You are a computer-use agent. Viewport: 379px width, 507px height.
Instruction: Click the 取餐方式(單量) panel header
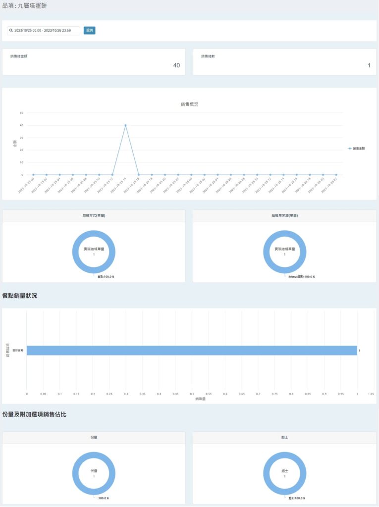[94, 216]
